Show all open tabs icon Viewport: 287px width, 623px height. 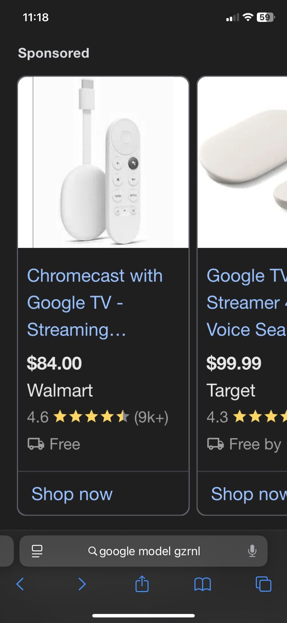point(263,584)
